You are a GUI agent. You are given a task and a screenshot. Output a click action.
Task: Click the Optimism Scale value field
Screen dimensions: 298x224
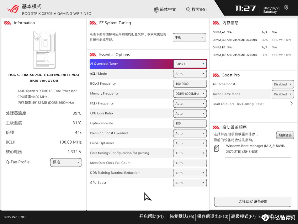point(190,123)
